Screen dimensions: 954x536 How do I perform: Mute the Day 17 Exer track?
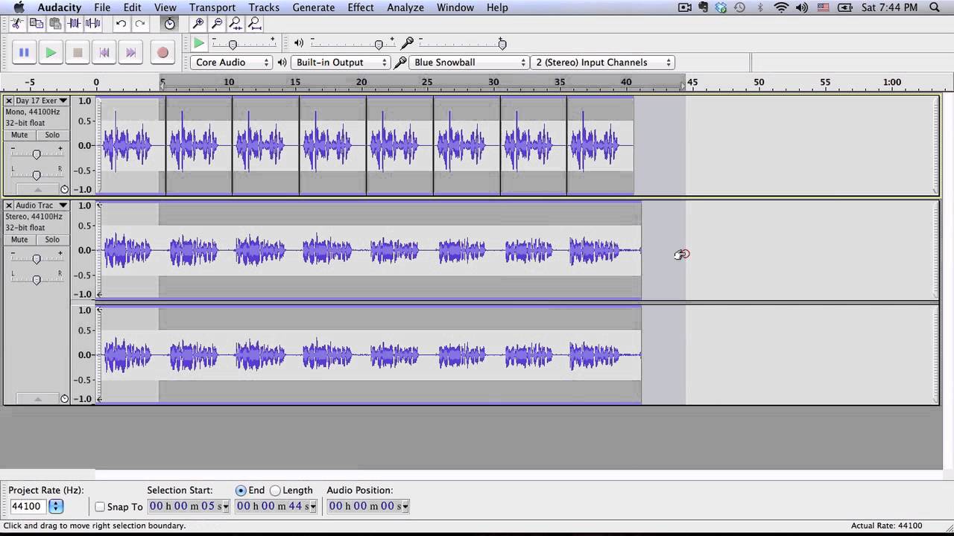[19, 135]
